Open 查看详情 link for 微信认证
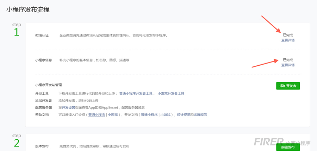 (288, 40)
